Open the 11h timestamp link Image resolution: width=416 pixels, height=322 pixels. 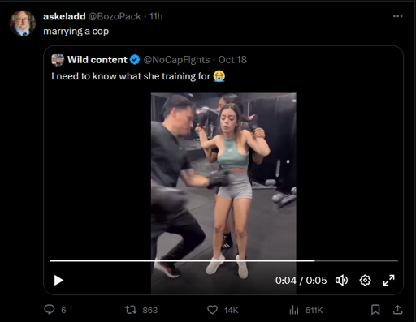(x=156, y=16)
